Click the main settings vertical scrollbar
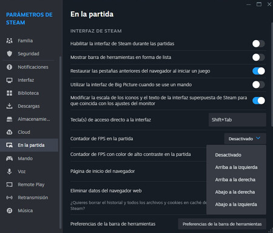This screenshot has height=233, width=273. pyautogui.click(x=272, y=75)
